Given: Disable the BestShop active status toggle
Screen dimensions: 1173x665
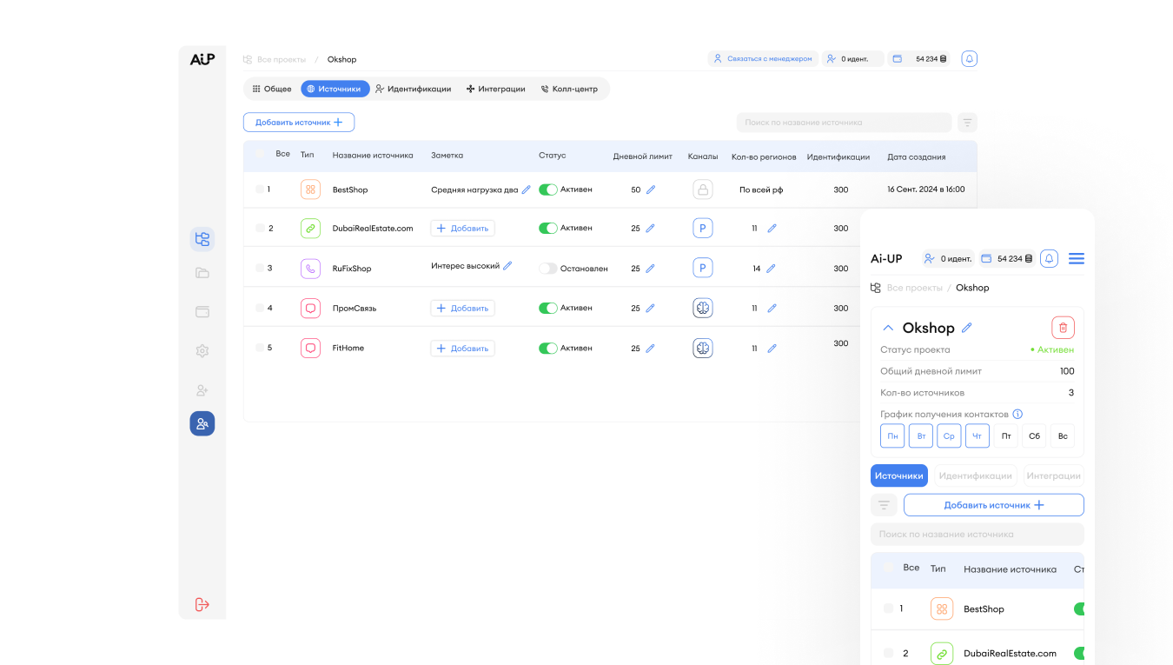Looking at the screenshot, I should (547, 190).
